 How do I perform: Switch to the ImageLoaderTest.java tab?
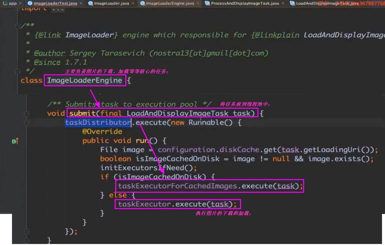pos(55,3)
